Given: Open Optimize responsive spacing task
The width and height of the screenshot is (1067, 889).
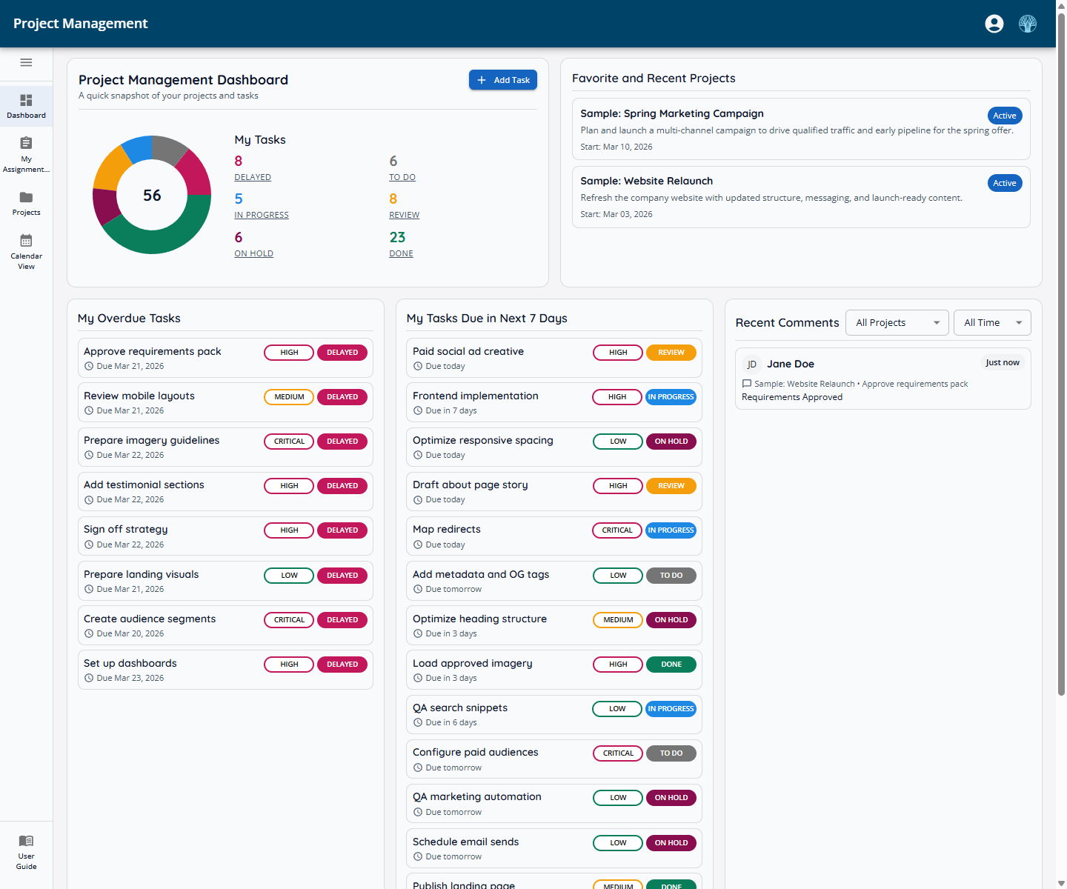Looking at the screenshot, I should tap(554, 447).
